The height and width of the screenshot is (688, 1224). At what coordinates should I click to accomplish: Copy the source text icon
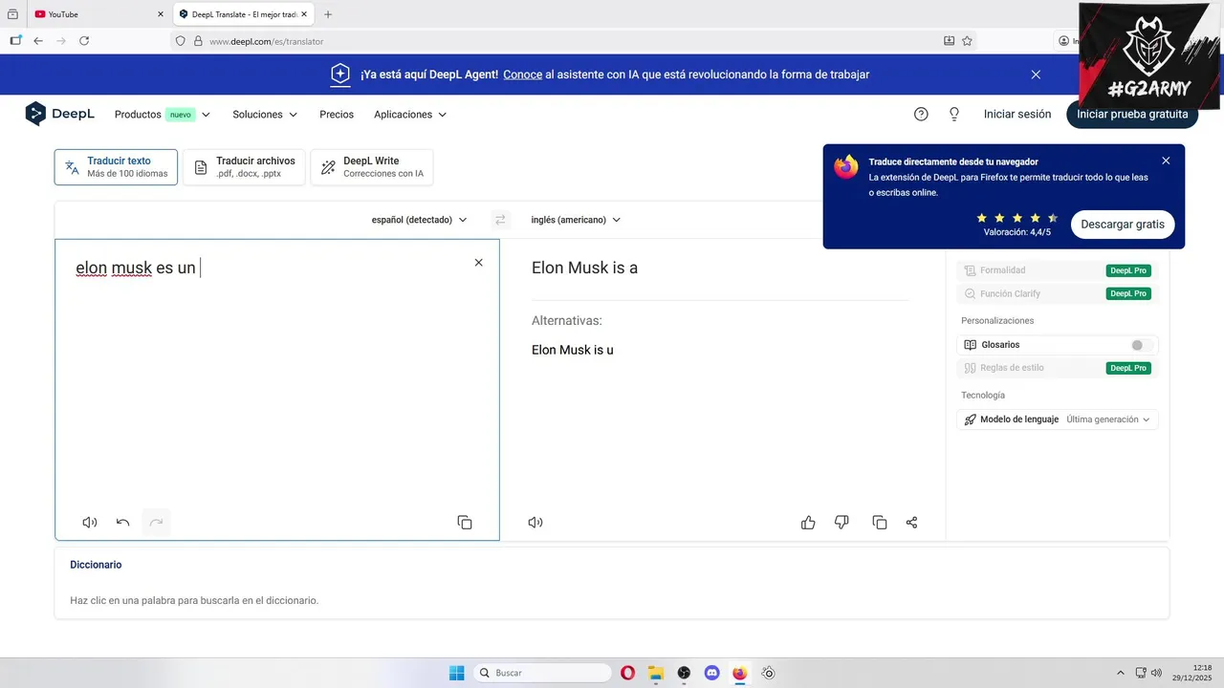click(x=465, y=522)
